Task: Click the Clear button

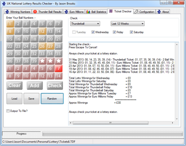Action: (x=15, y=85)
